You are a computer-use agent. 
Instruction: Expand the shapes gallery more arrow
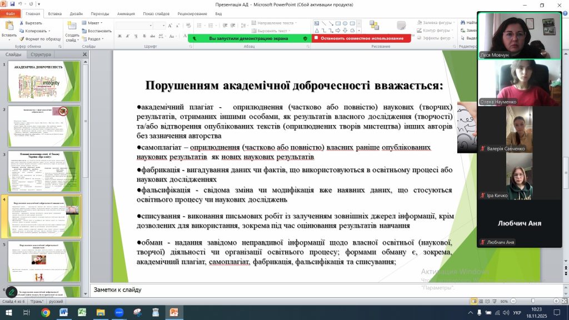[360, 31]
